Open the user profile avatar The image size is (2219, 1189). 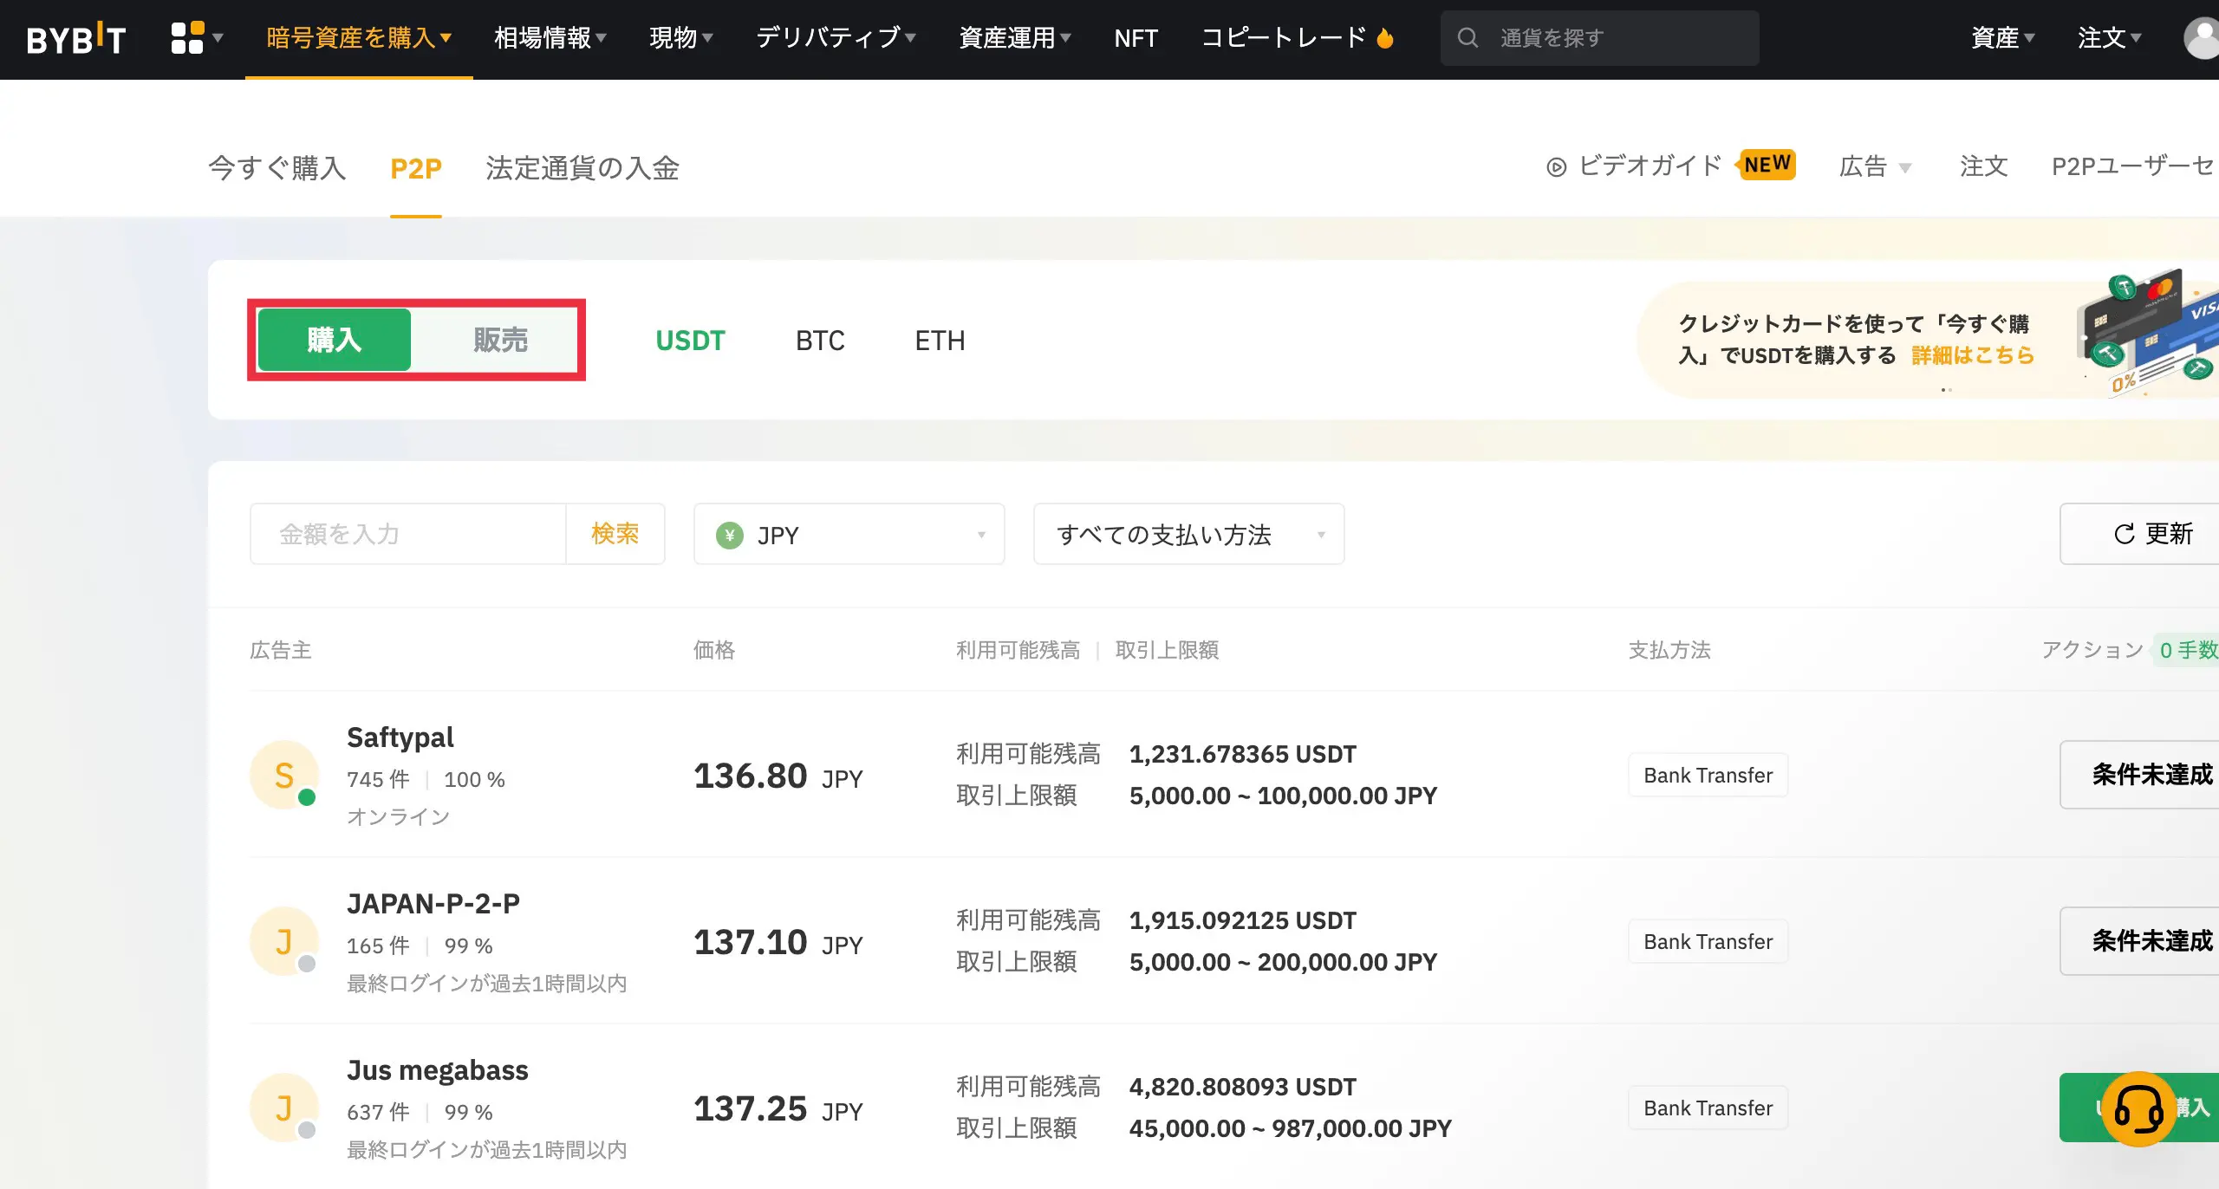2202,38
